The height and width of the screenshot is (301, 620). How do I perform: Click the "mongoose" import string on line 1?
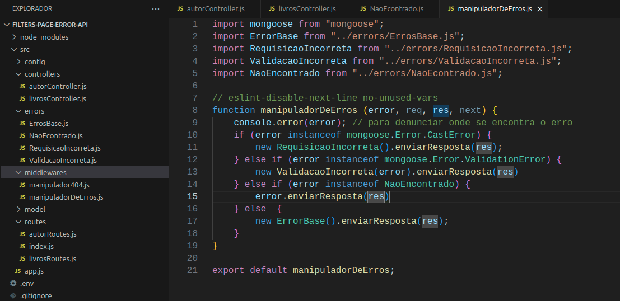352,24
